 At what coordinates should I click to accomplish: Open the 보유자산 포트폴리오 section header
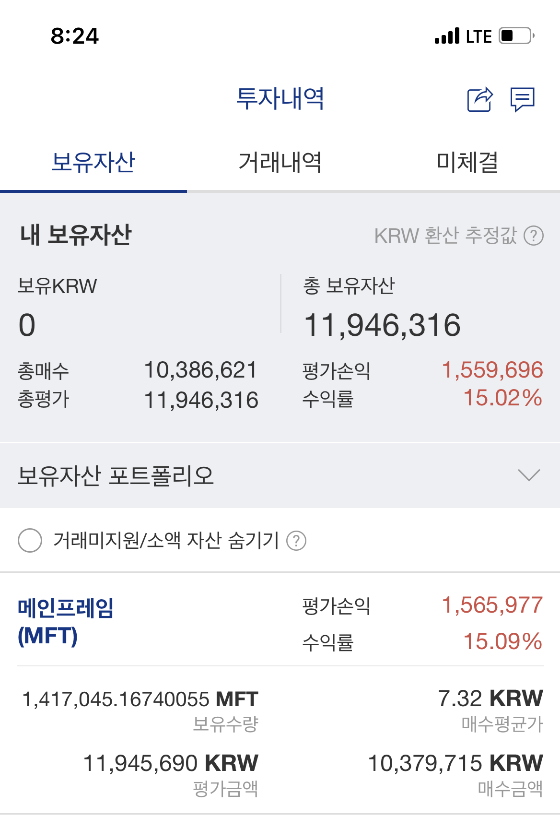[280, 475]
